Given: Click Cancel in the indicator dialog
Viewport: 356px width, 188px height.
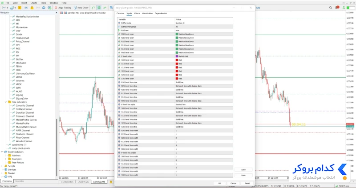Looking at the screenshot, I should pos(233,183).
